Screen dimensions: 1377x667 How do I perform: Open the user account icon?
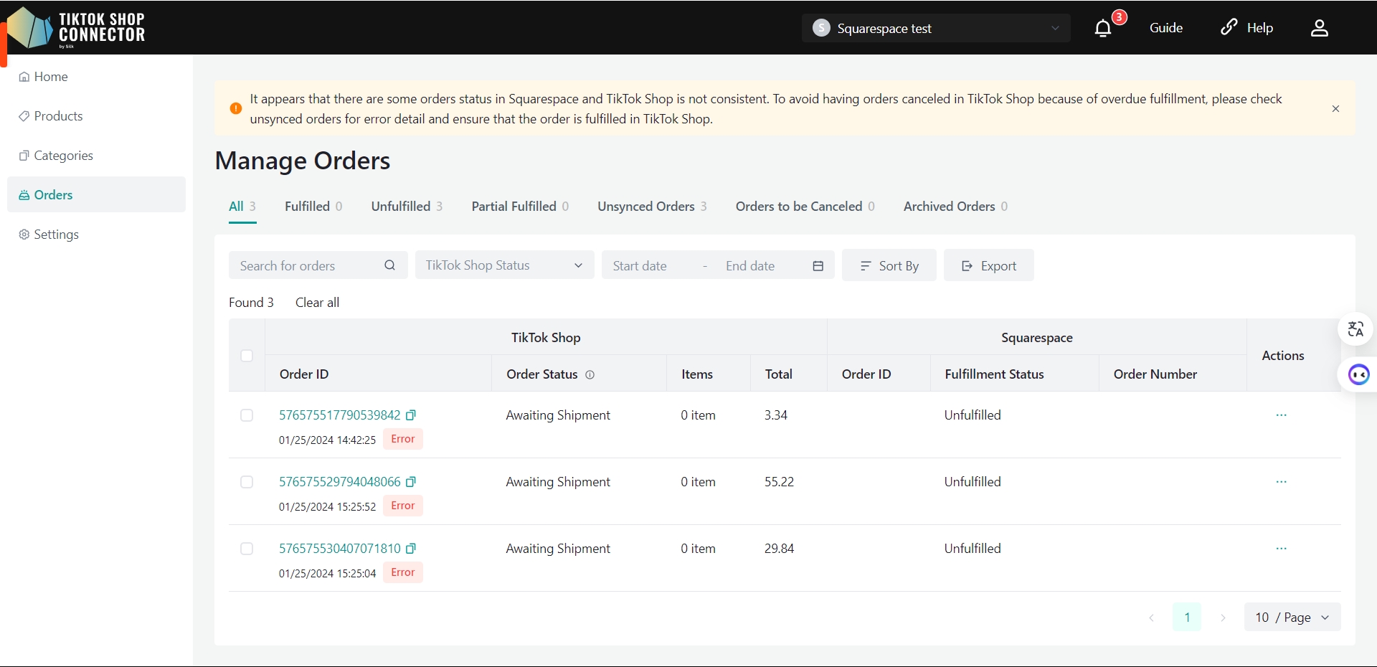tap(1320, 28)
